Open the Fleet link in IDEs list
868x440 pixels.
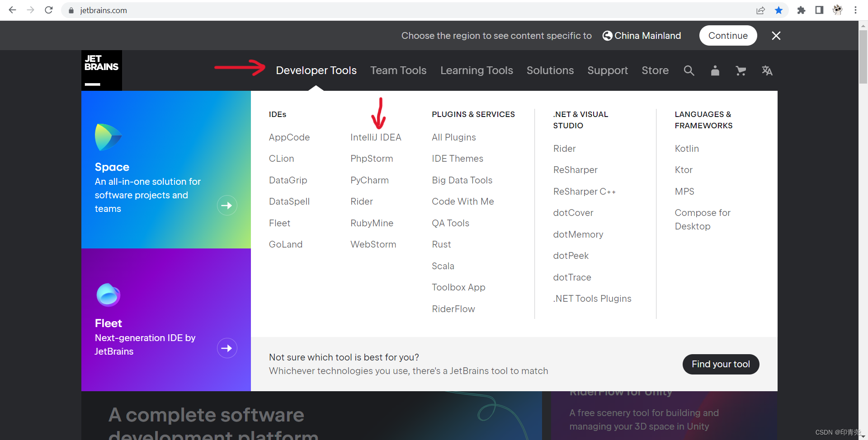point(279,223)
